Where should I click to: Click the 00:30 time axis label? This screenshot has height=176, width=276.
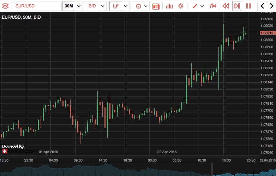tap(152, 160)
